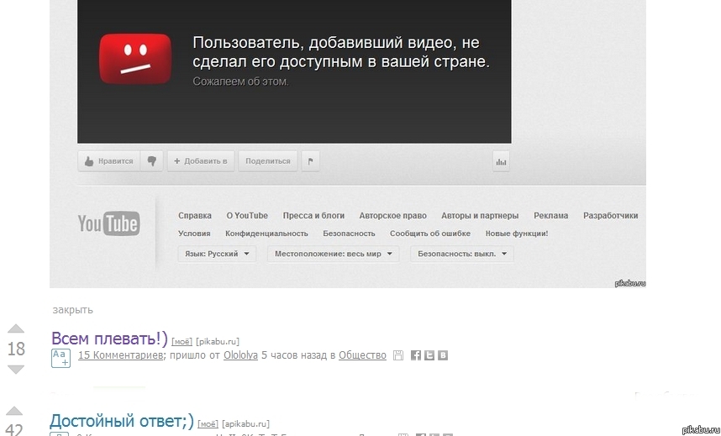This screenshot has width=721, height=436.
Task: Open the Olololya user profile link
Action: point(240,355)
